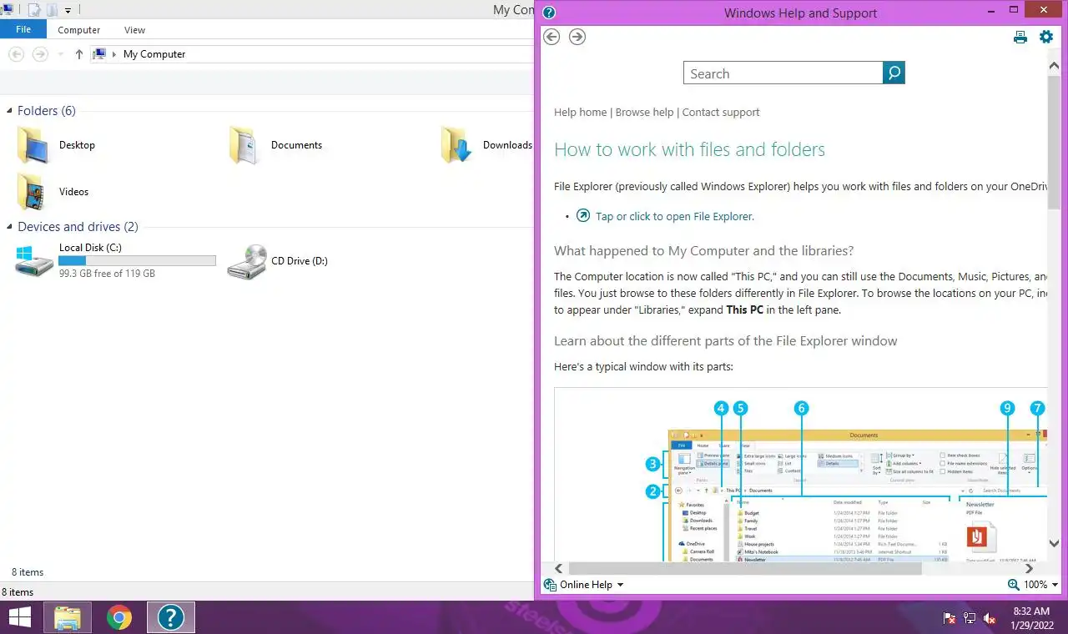Click Help and Support taskbar button

click(171, 617)
